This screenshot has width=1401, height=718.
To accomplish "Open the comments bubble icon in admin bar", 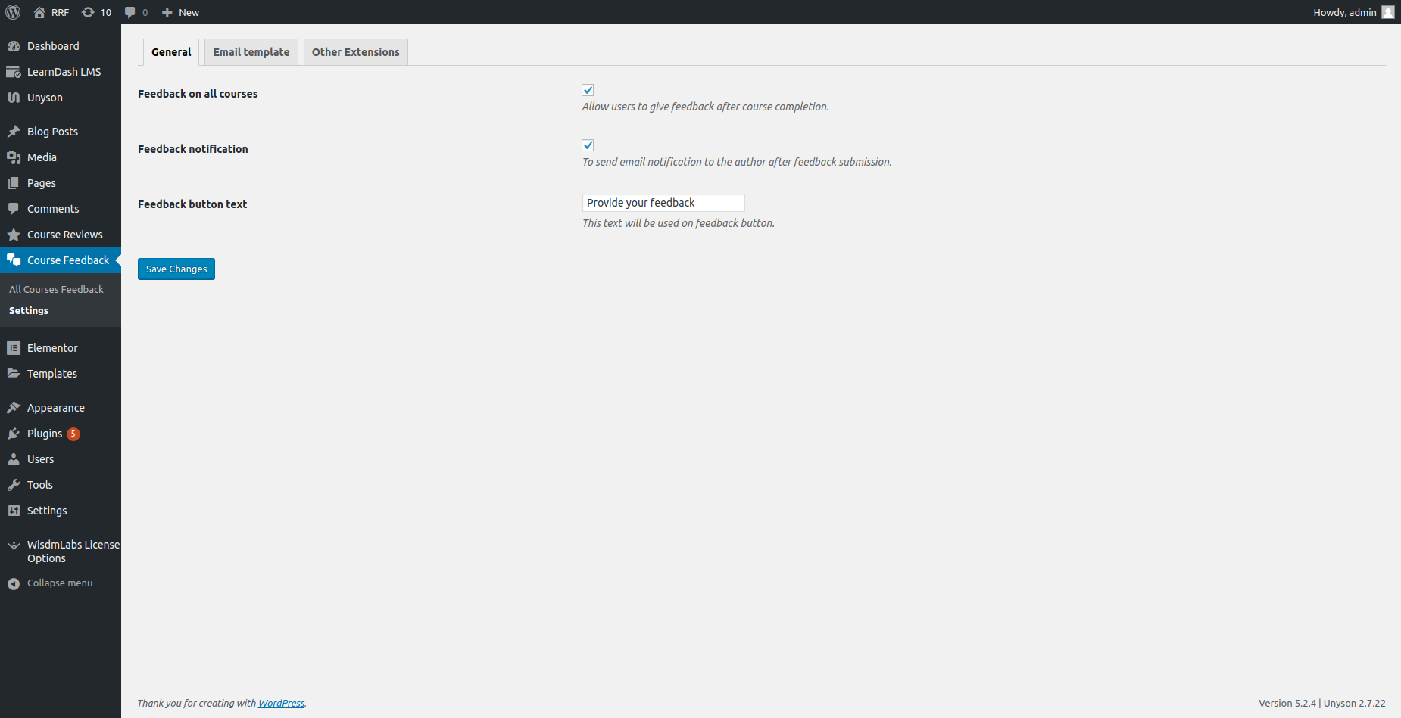I will click(130, 12).
